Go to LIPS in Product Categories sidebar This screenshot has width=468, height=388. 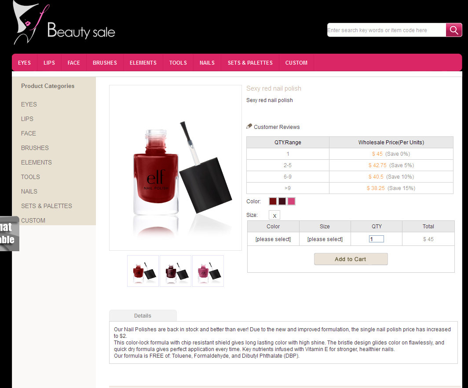[27, 119]
